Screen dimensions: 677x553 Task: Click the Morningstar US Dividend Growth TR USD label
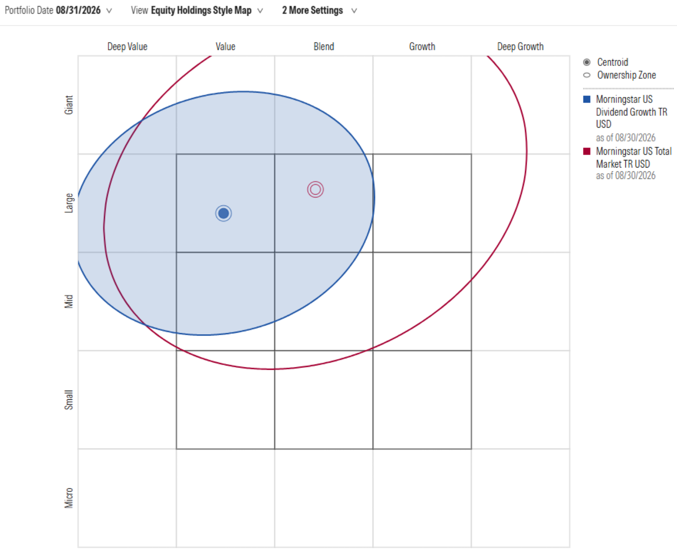click(631, 112)
